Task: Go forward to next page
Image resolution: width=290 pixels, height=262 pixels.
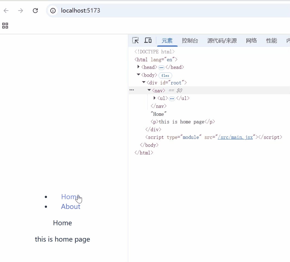Action: coord(21,11)
